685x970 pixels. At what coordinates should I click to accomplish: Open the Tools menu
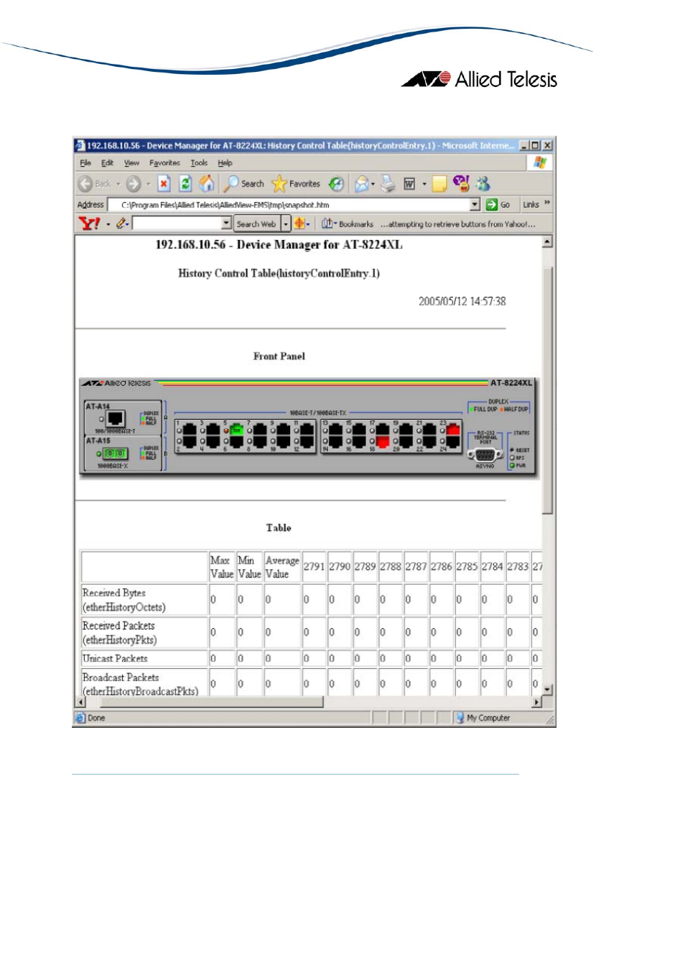199,163
